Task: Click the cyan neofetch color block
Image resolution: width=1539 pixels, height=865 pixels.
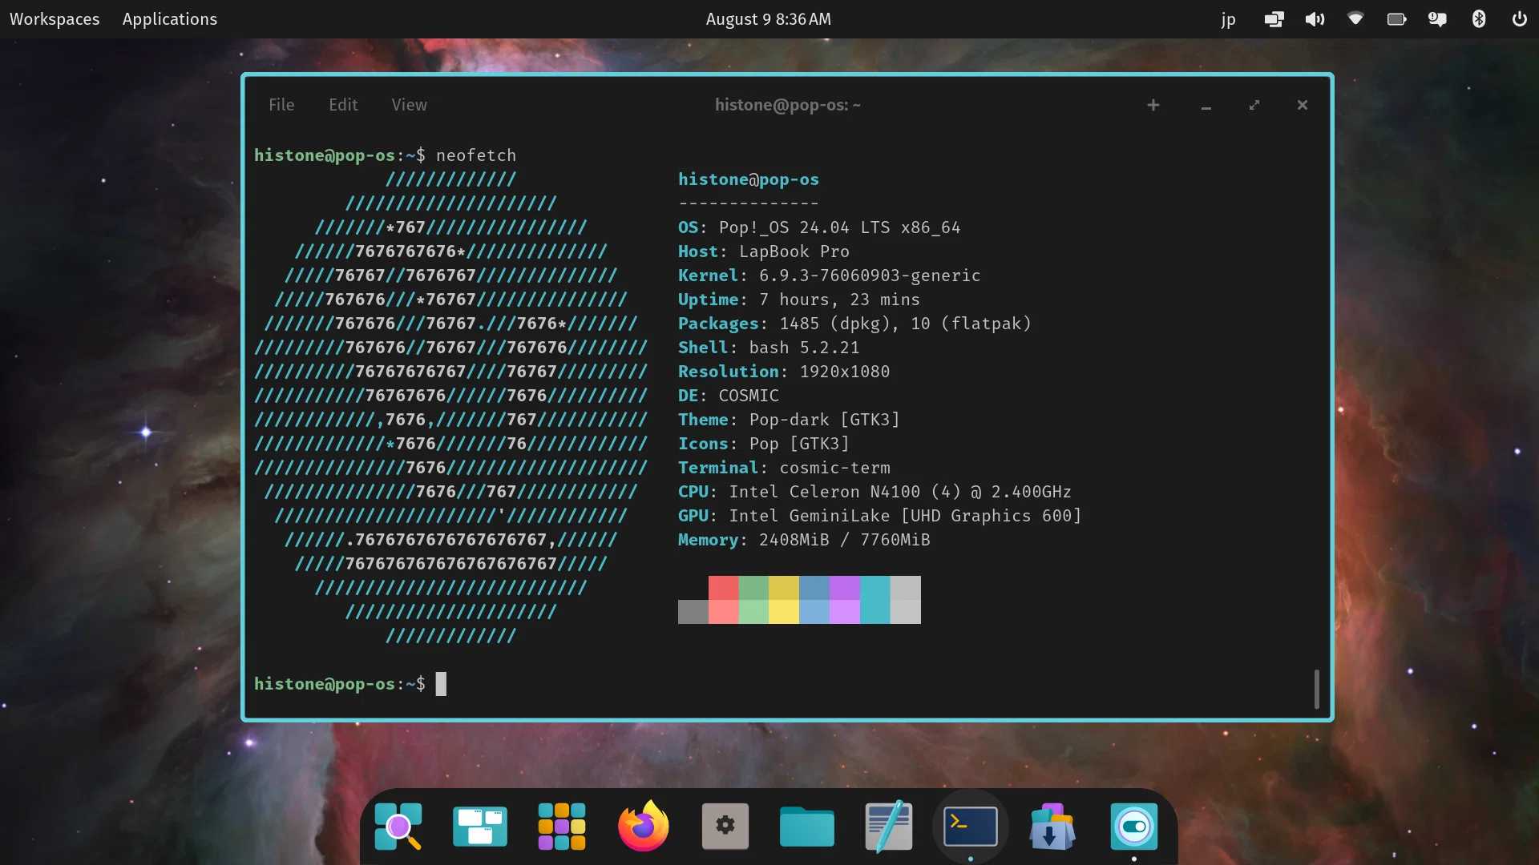Action: pos(875,600)
